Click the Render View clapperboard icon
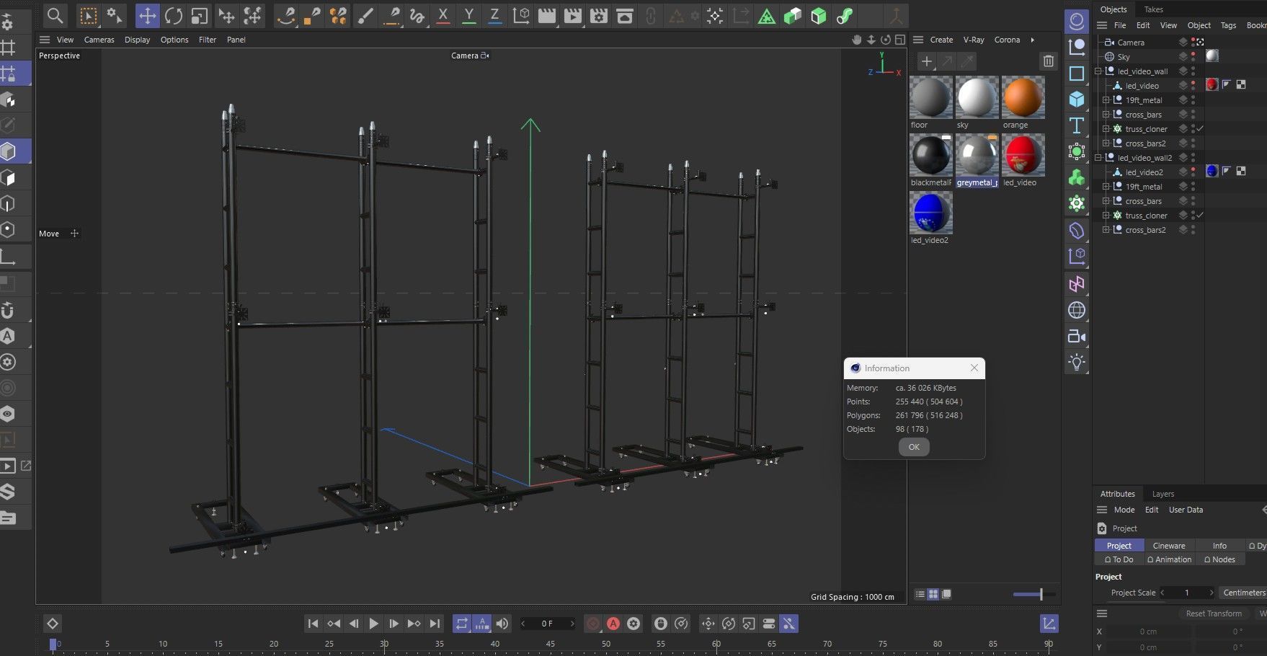This screenshot has width=1267, height=656. pyautogui.click(x=547, y=16)
